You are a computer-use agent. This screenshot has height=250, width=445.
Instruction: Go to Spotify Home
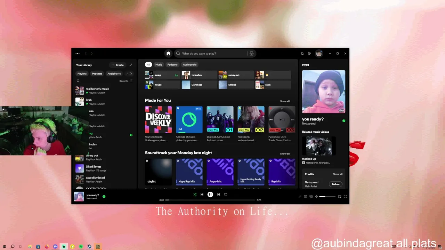click(168, 53)
